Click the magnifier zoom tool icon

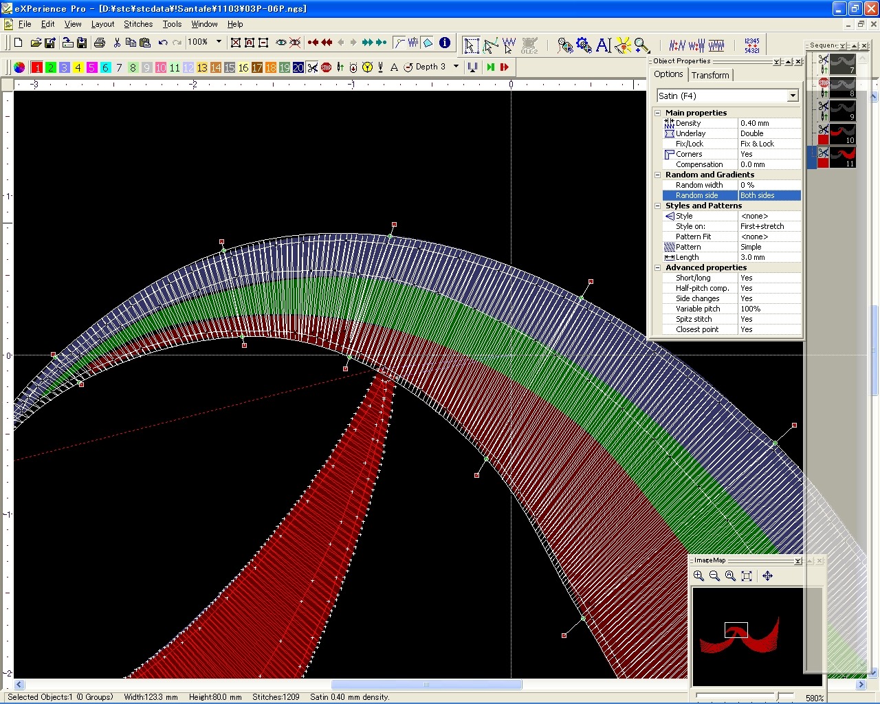coord(642,45)
